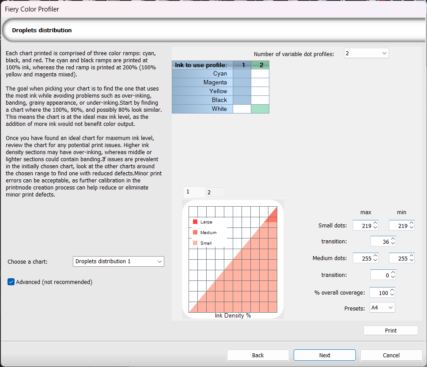Open the Presets A4 dropdown

pos(382,308)
